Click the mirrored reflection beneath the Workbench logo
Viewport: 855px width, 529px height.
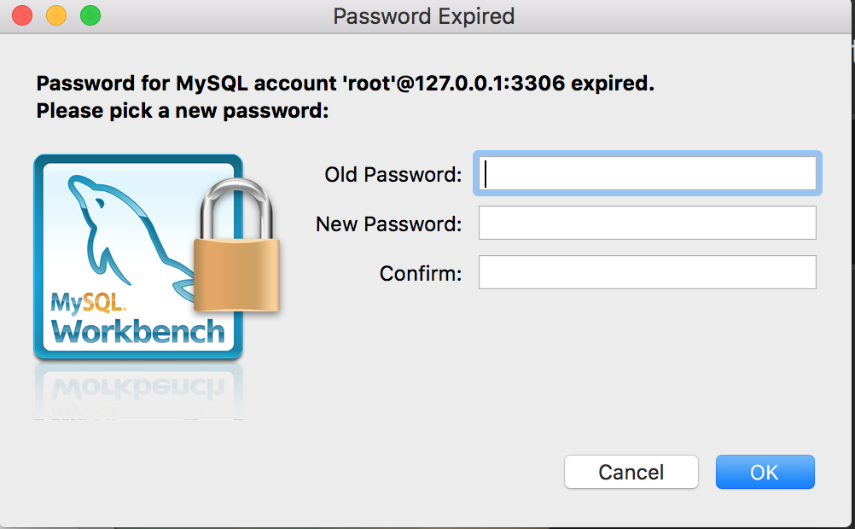coord(138,391)
